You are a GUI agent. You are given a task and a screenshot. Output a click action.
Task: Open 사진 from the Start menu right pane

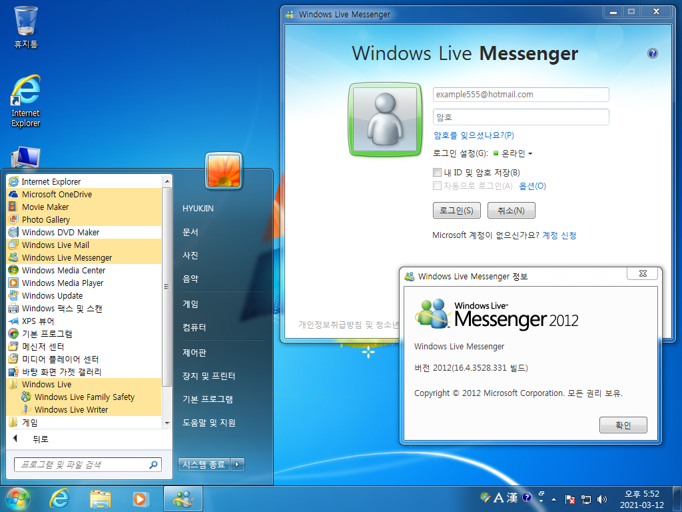click(x=190, y=255)
